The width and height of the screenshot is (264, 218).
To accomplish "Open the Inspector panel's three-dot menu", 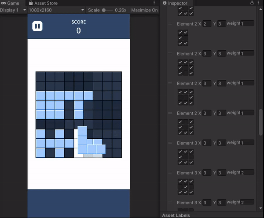I will pos(258,3).
